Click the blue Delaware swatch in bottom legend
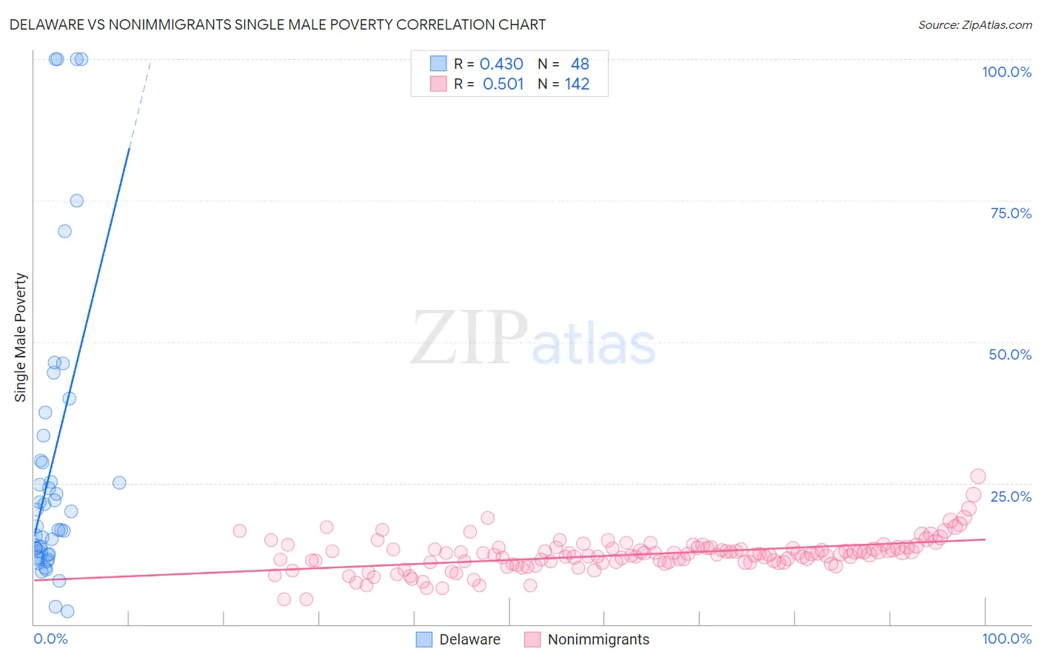Screen dimensions: 1041x660 point(424,639)
